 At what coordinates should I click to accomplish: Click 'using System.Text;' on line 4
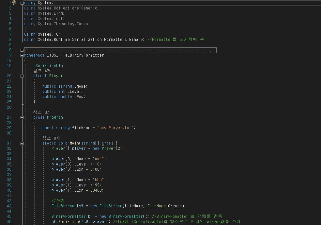point(44,19)
